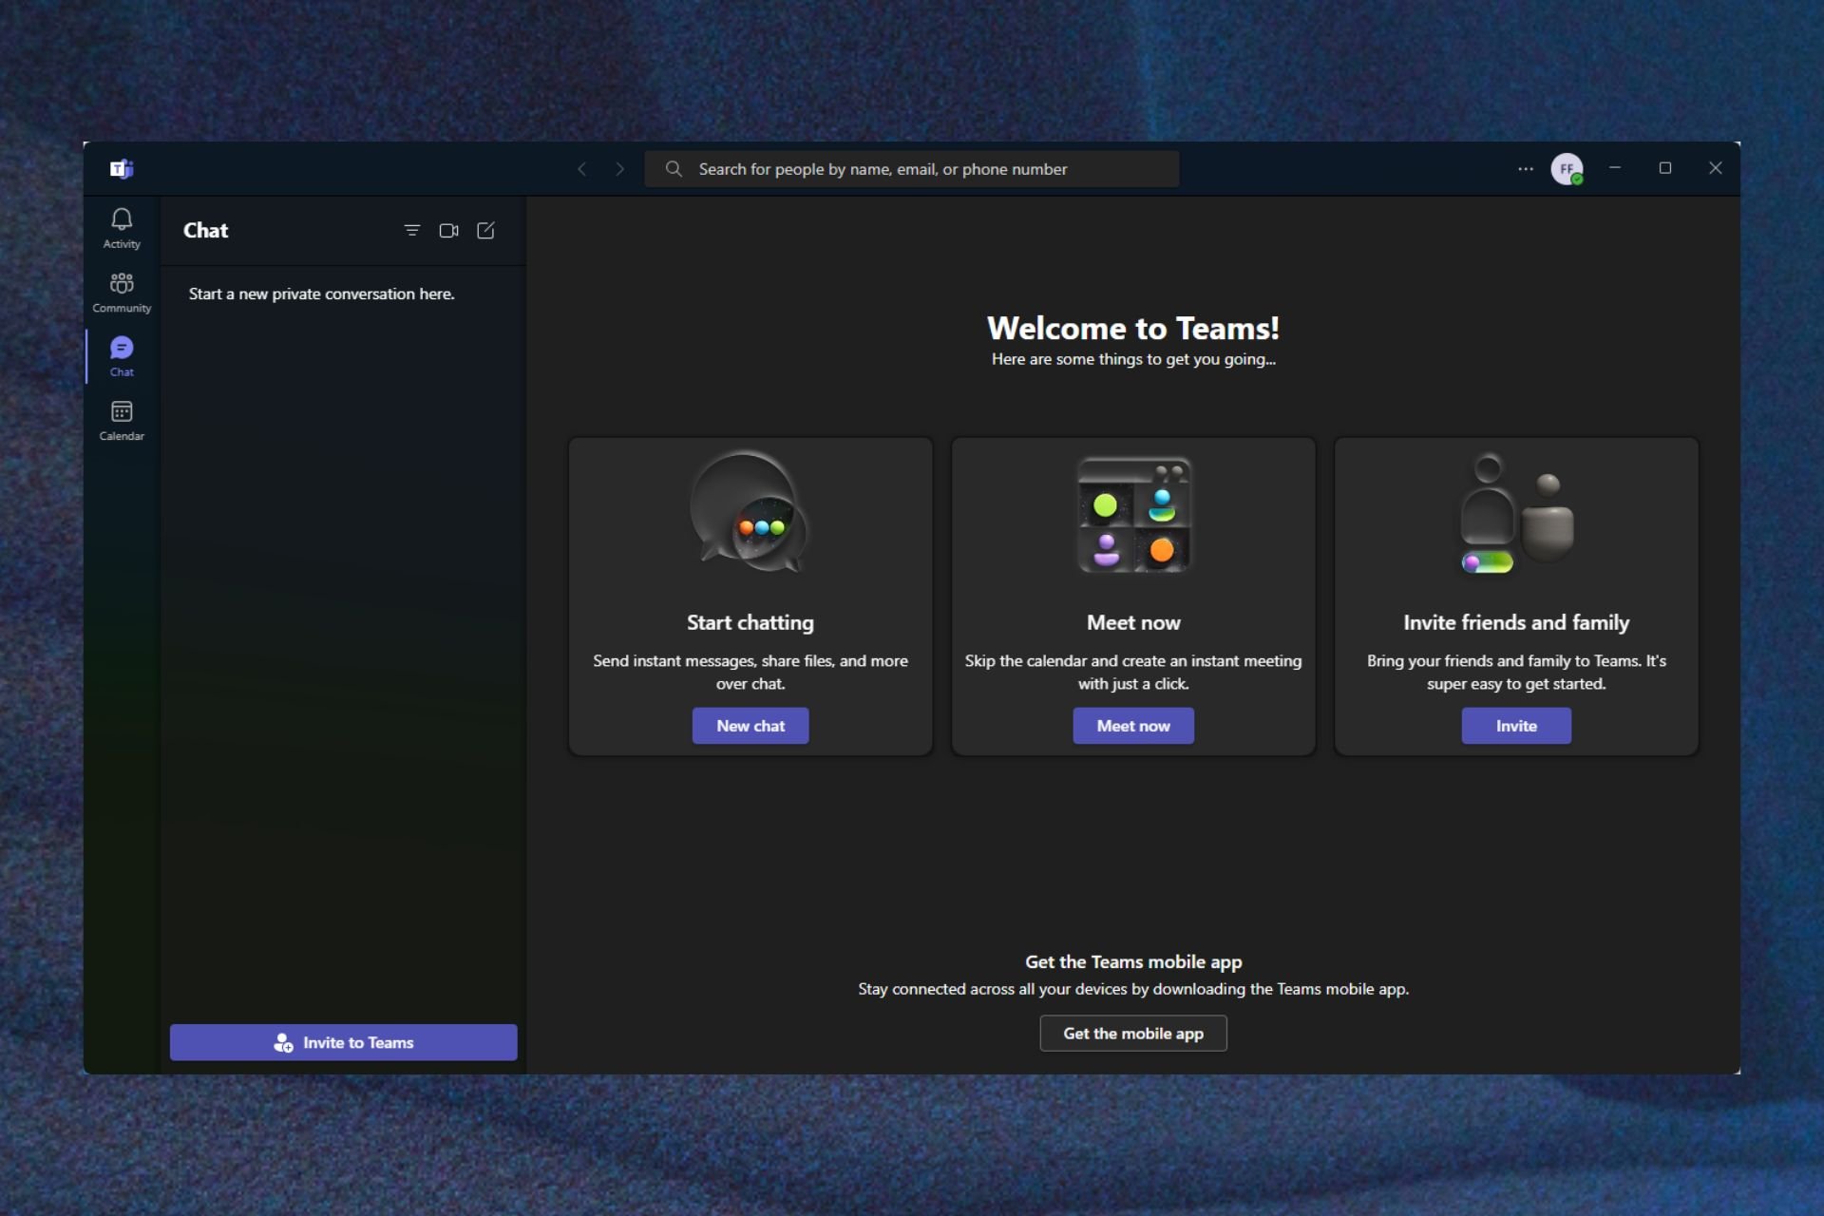
Task: Navigate back with the left arrow
Action: tap(582, 168)
